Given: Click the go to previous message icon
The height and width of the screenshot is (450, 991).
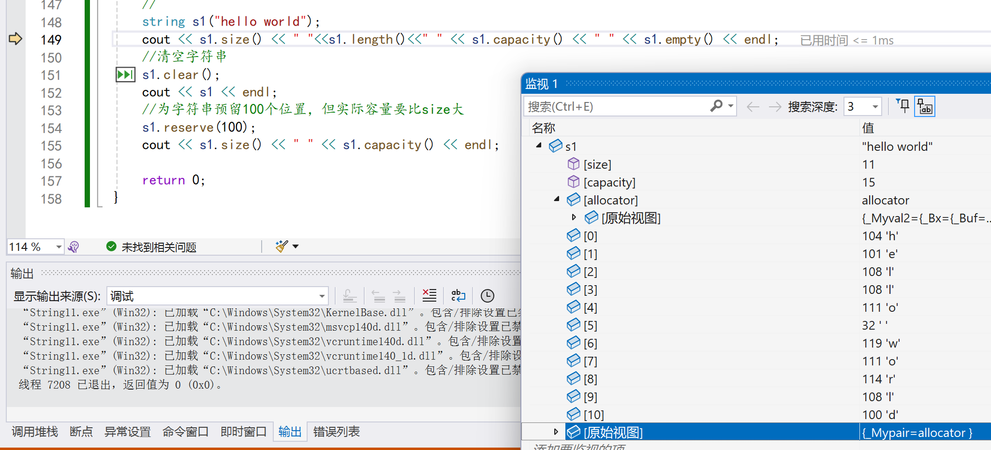Looking at the screenshot, I should click(378, 295).
